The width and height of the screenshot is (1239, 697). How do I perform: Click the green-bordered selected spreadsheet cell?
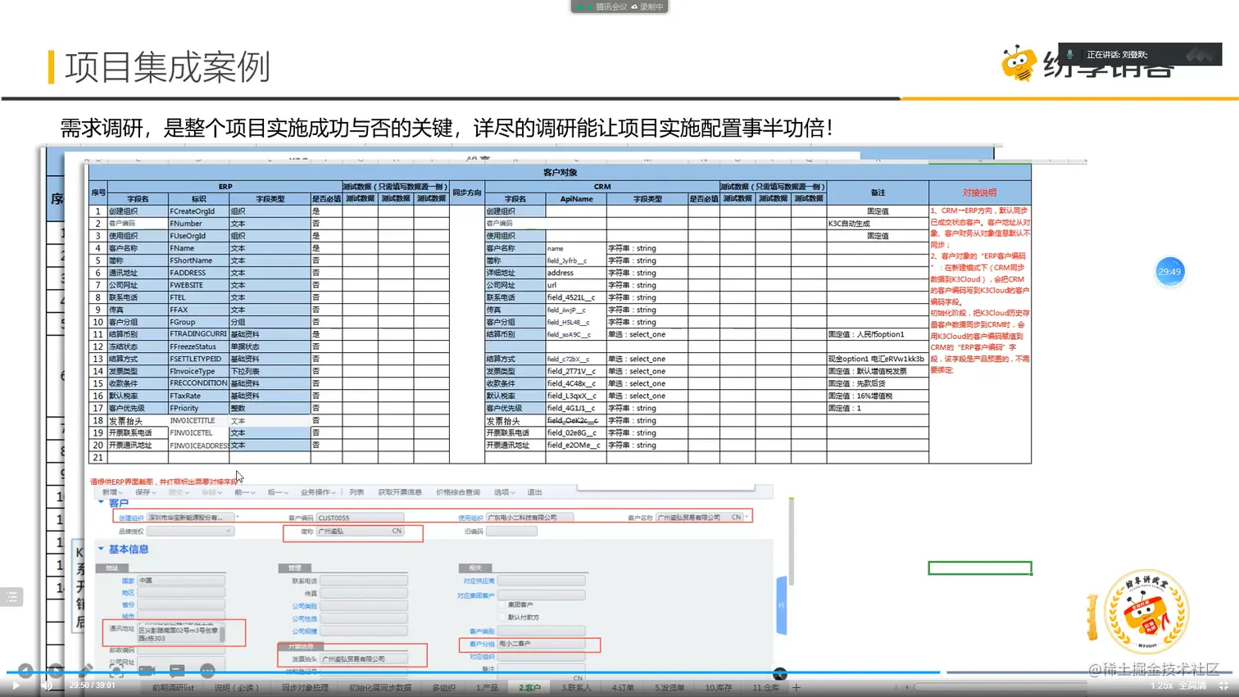(980, 568)
